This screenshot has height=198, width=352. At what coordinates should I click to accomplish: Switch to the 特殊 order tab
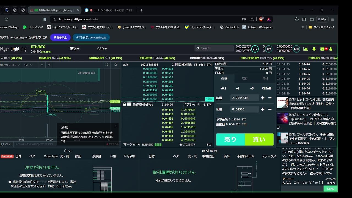pyautogui.click(x=265, y=78)
